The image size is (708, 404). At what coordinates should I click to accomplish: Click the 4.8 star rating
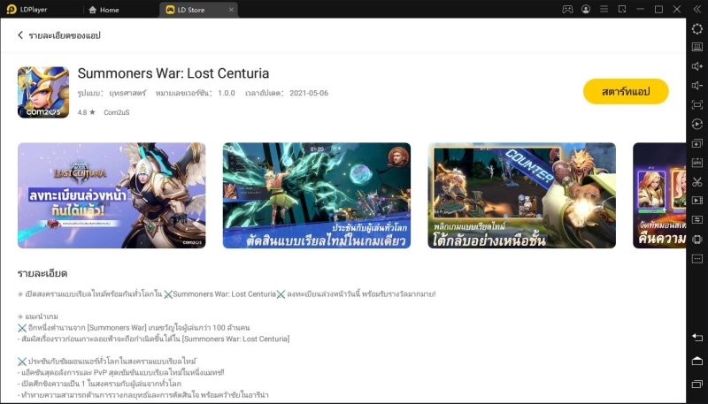pos(86,112)
